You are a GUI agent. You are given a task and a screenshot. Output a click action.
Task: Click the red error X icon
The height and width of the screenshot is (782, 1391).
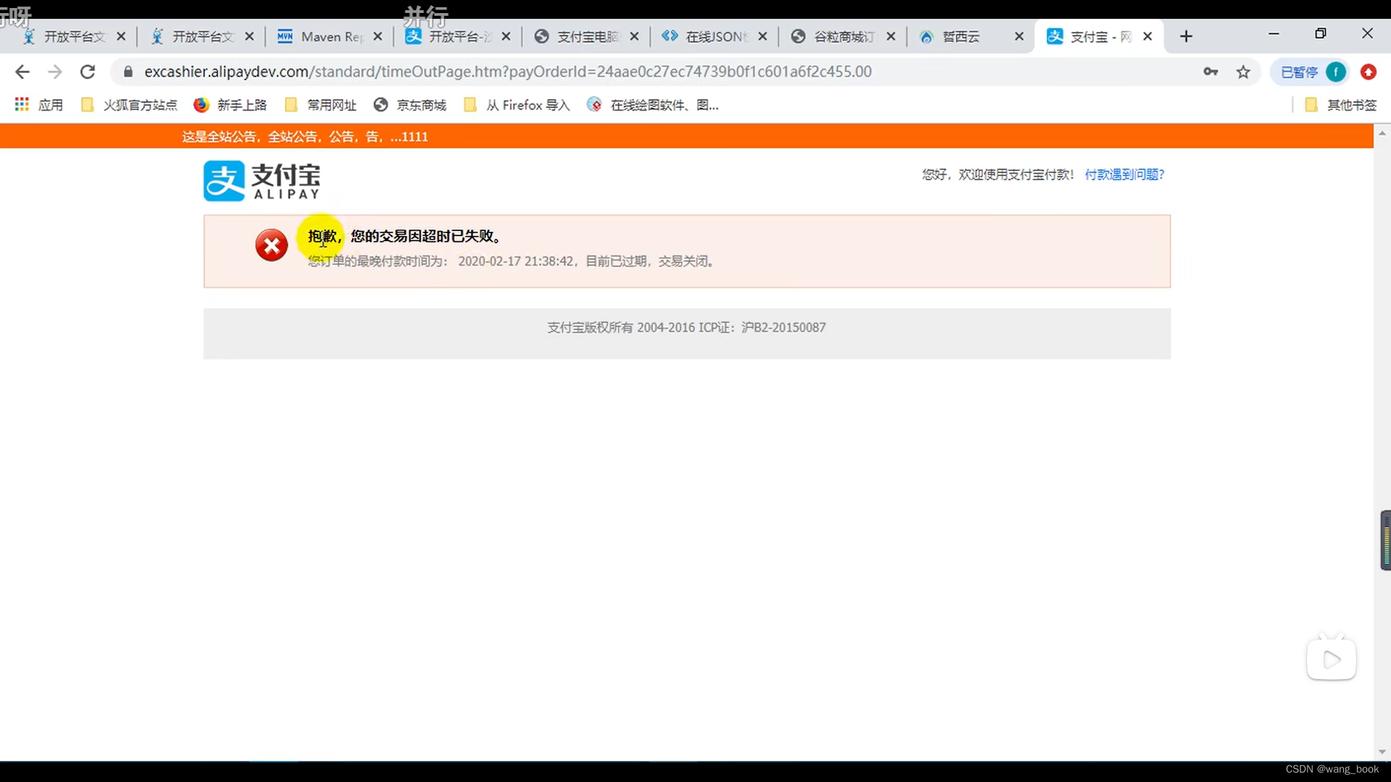point(272,245)
